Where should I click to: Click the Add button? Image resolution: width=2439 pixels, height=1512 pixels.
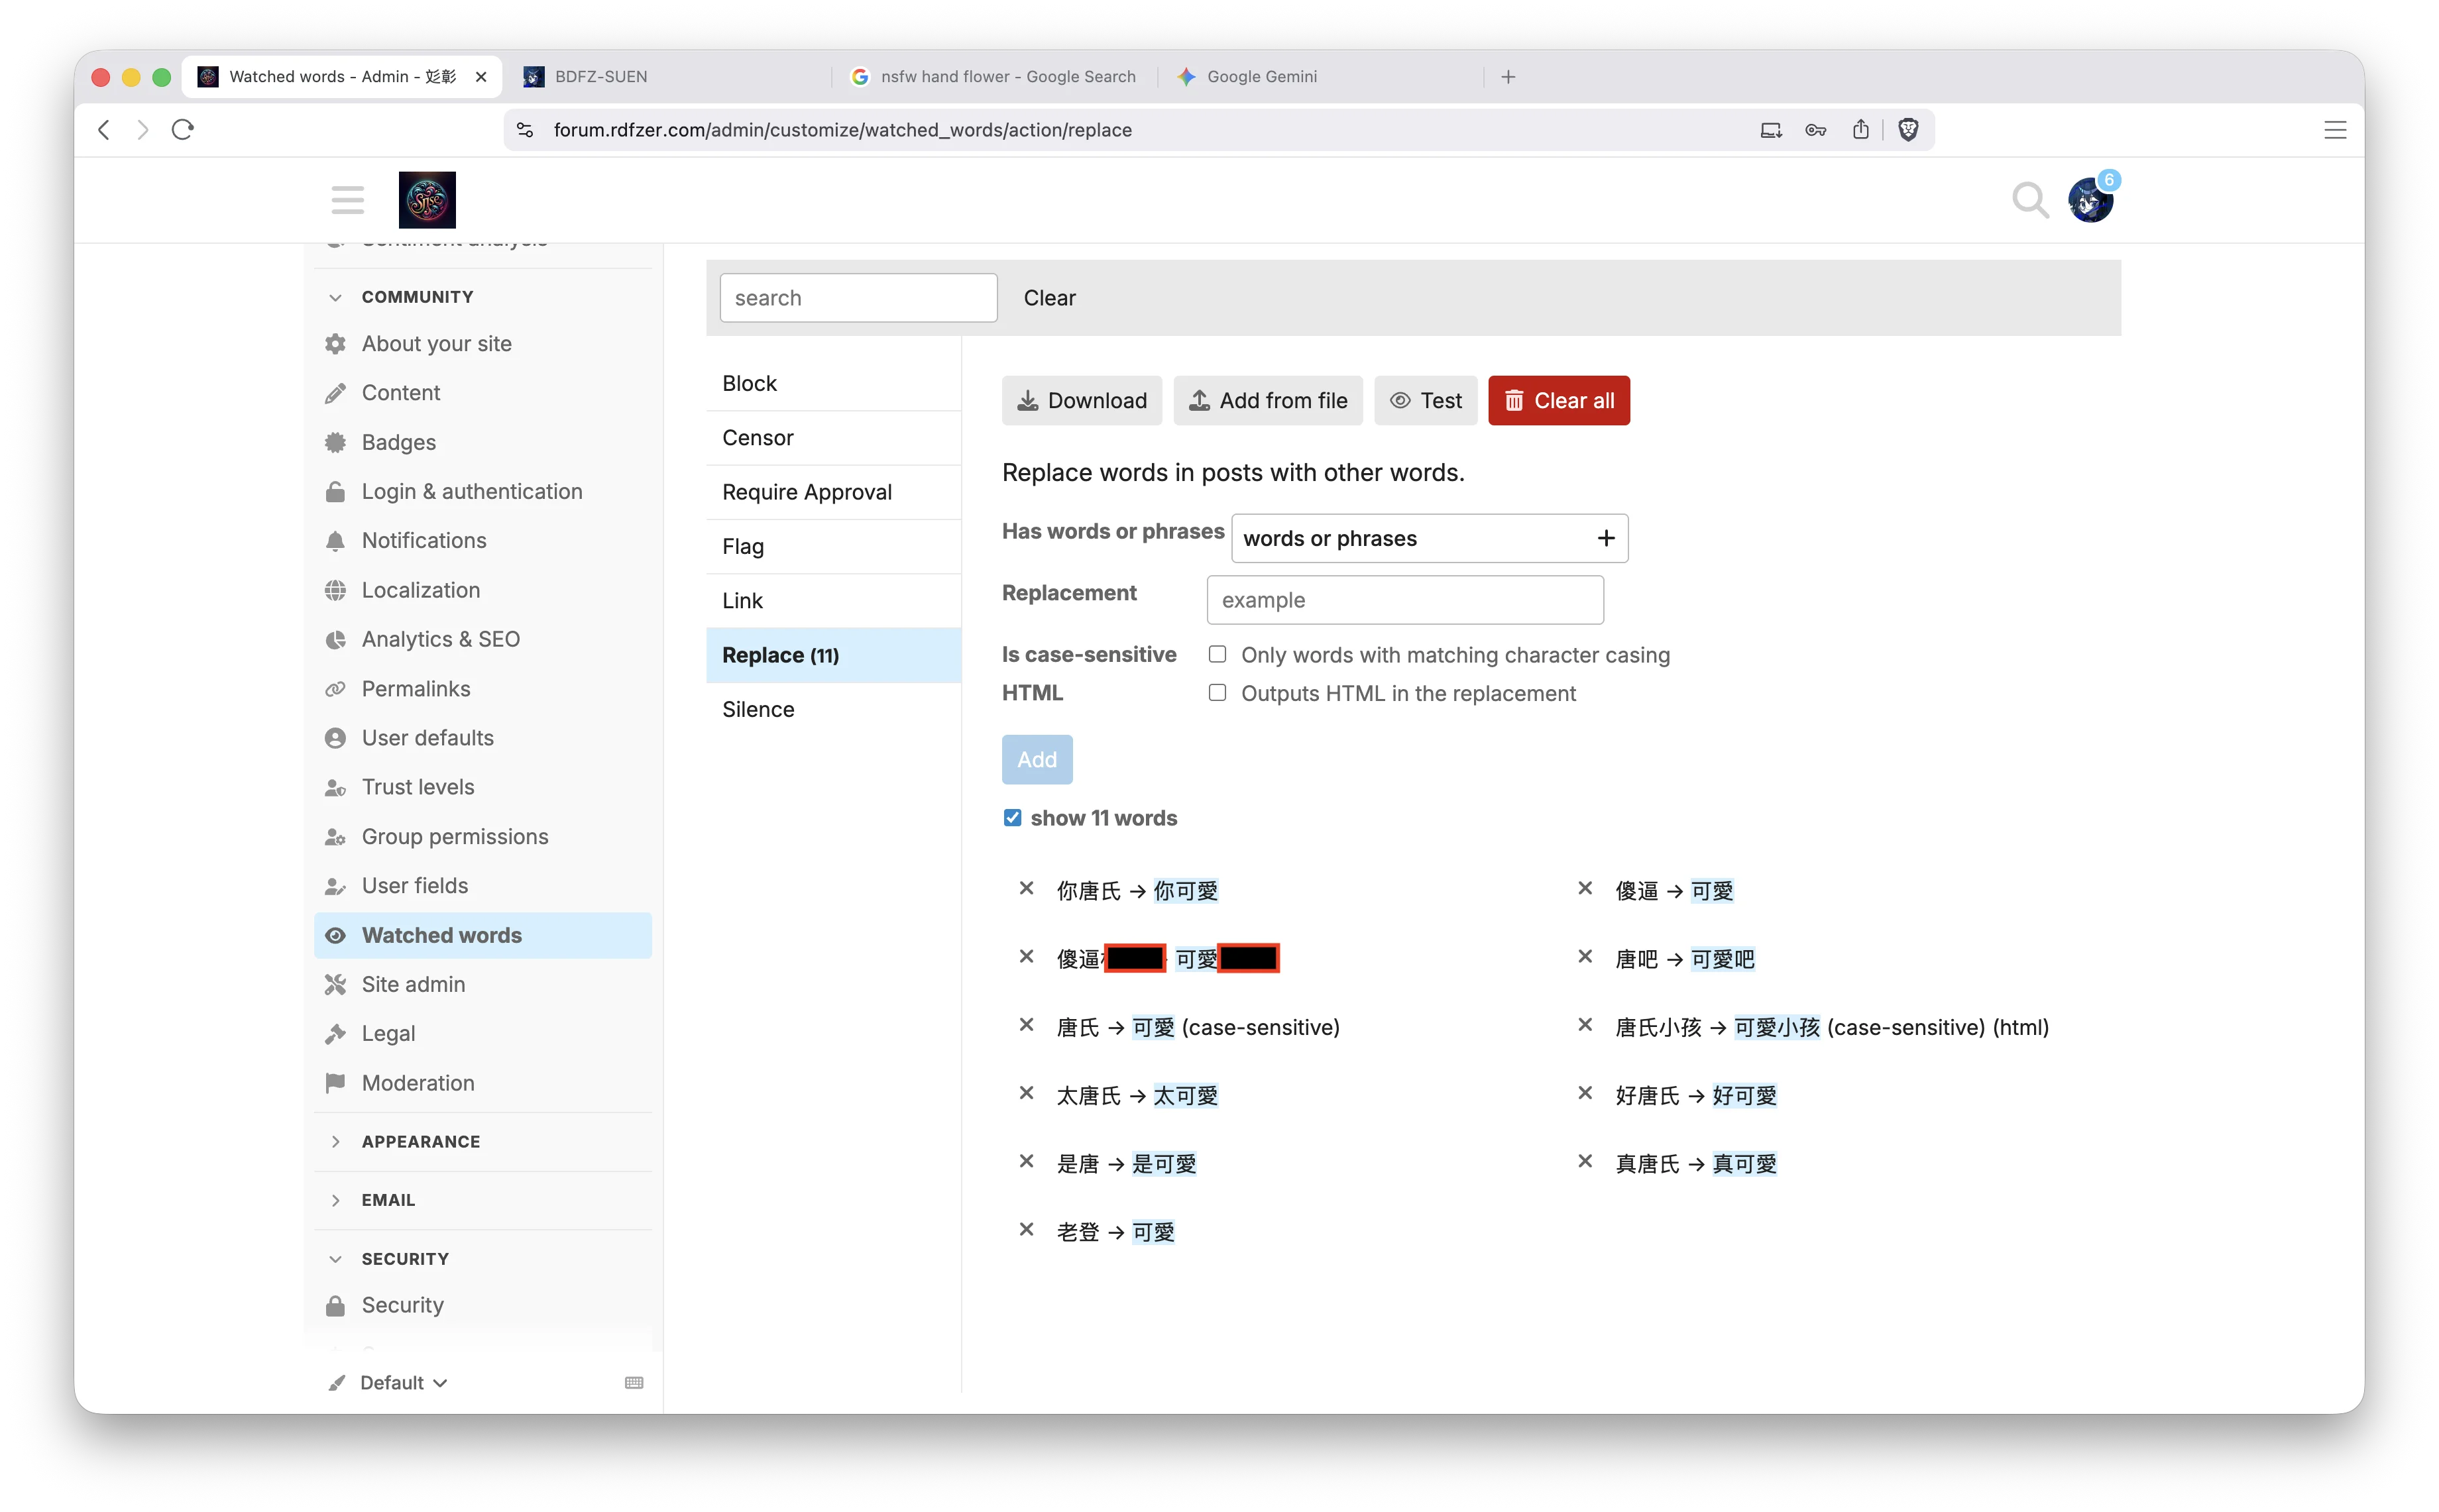(x=1037, y=759)
